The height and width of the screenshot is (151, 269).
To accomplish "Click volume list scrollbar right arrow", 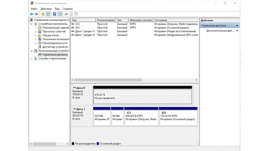I will 196,80.
